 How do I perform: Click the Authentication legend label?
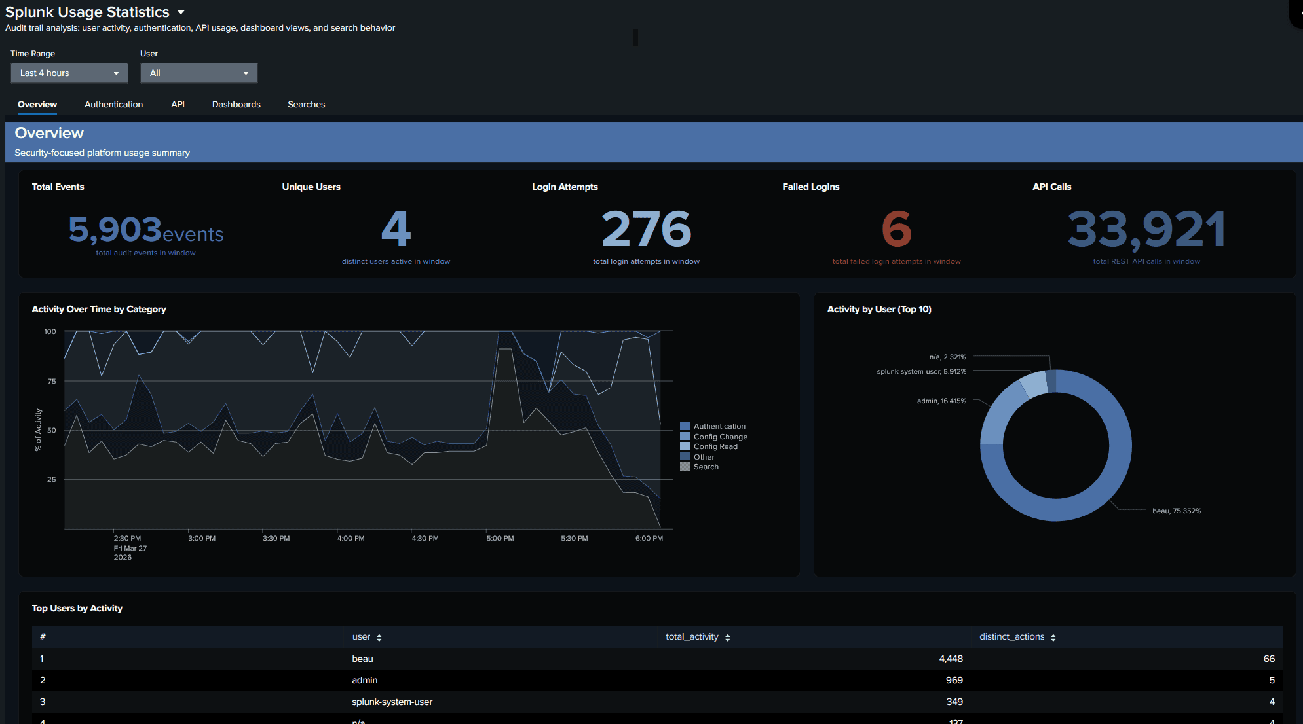pos(719,426)
